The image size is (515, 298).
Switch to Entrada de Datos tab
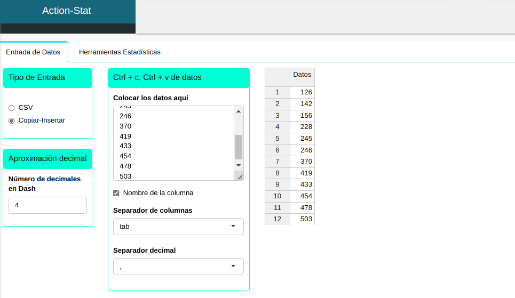(x=33, y=52)
